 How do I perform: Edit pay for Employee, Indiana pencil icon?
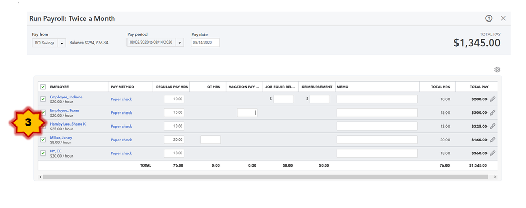(492, 99)
